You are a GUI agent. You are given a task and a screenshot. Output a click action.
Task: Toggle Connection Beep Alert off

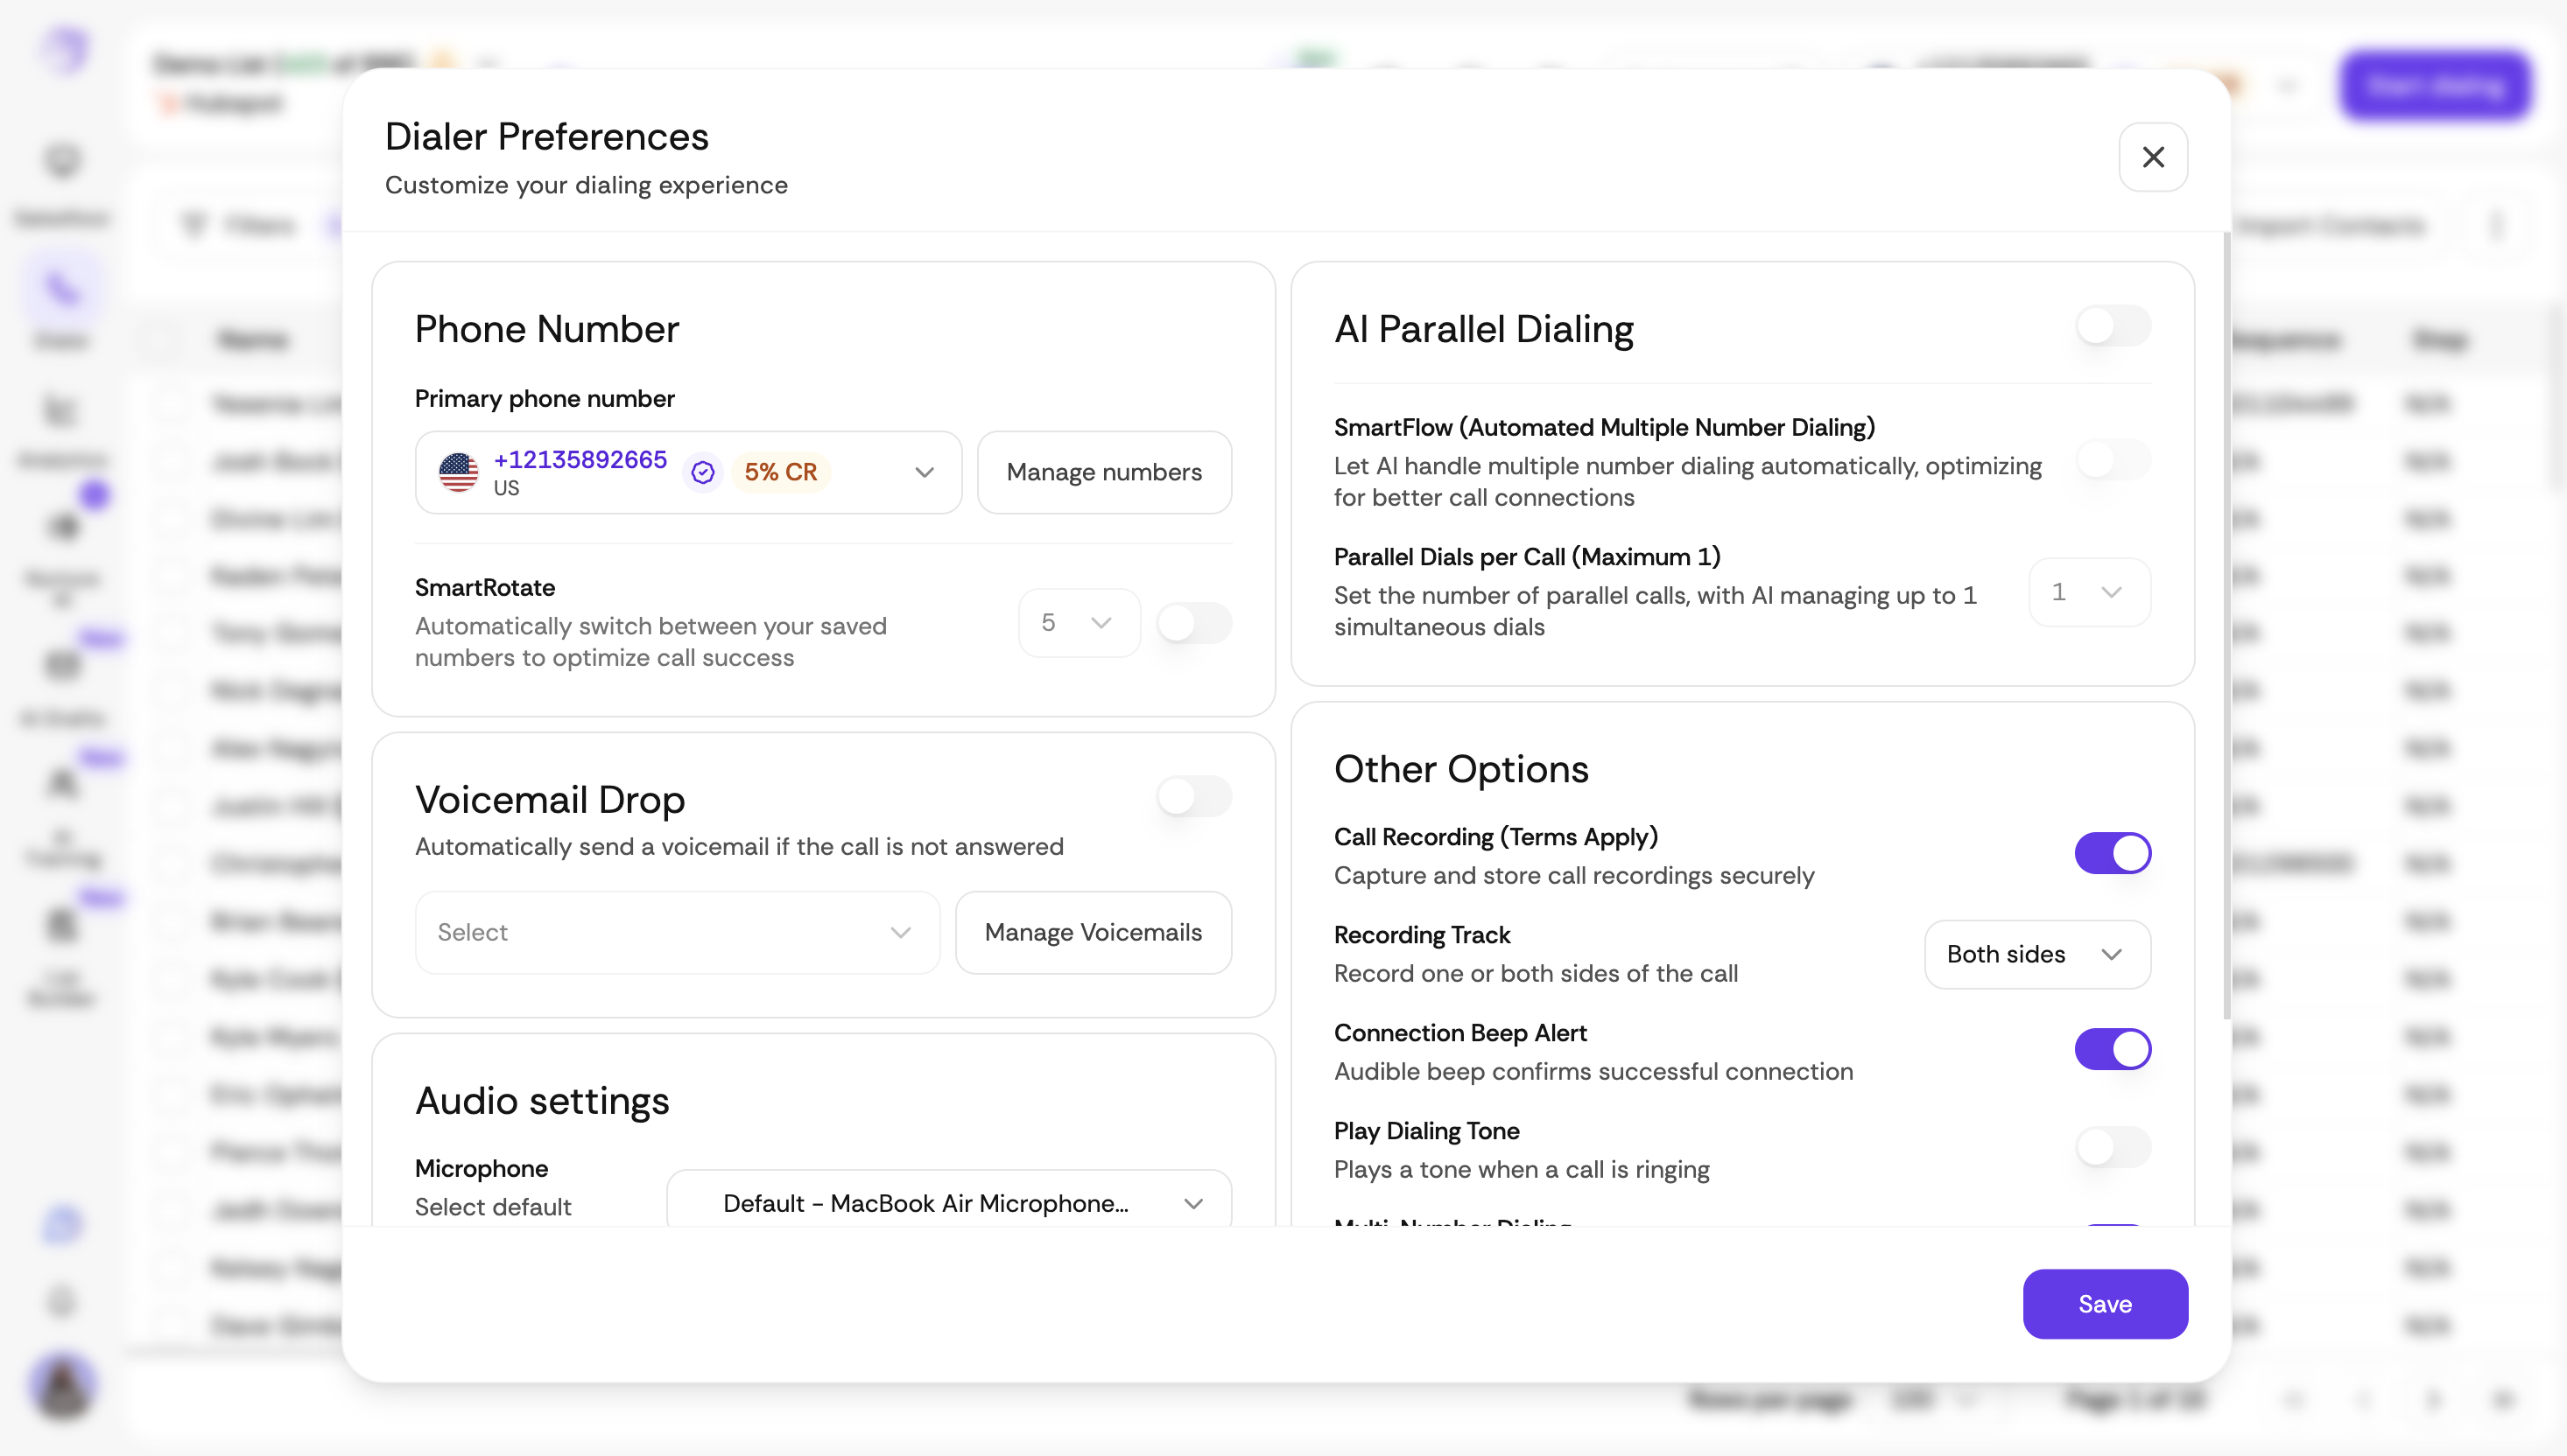[2112, 1049]
